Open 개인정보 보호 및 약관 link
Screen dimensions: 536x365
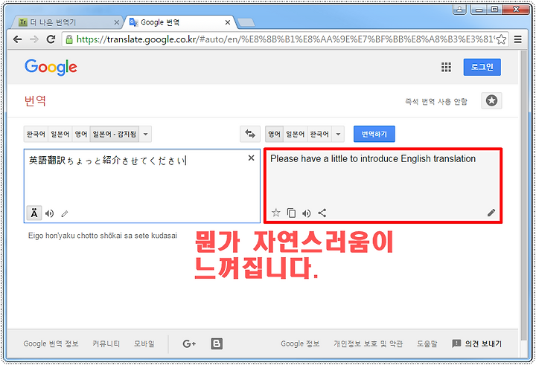coord(368,344)
